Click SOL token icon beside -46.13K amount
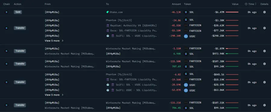This screenshot has width=271, height=112. click(x=186, y=12)
